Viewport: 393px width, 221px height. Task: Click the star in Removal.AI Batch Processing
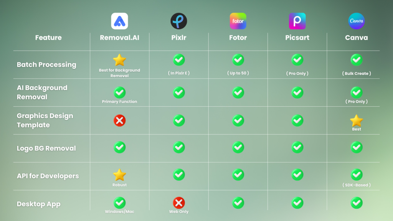[119, 60]
